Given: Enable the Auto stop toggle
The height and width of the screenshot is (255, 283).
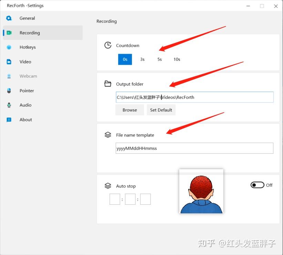Looking at the screenshot, I should (257, 185).
